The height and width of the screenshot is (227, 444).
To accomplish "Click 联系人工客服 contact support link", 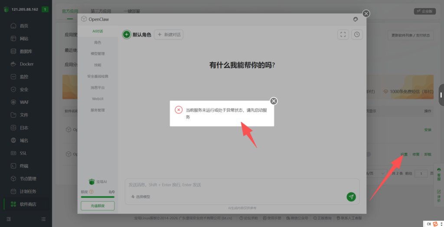I will (349, 218).
